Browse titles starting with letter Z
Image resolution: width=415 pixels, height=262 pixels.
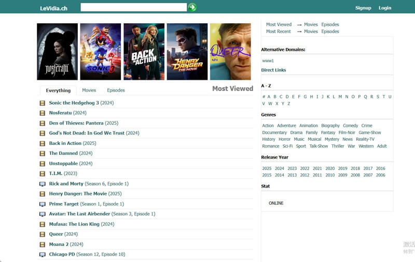pos(289,104)
